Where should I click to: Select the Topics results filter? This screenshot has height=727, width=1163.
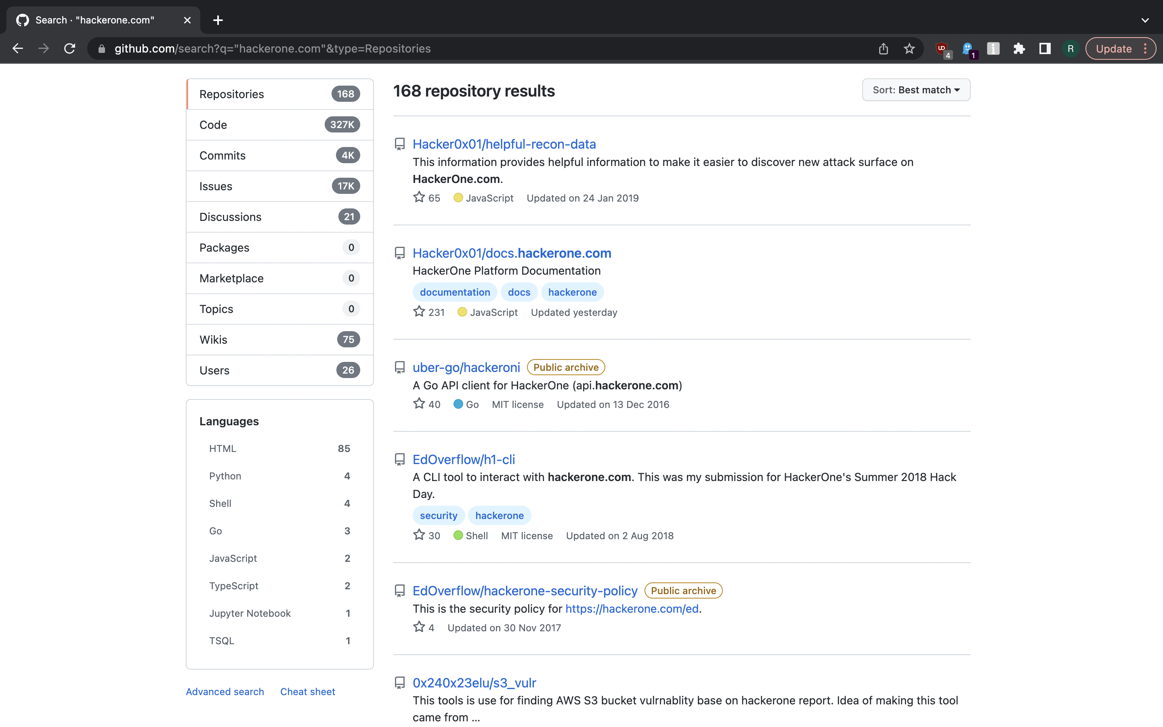pyautogui.click(x=280, y=309)
